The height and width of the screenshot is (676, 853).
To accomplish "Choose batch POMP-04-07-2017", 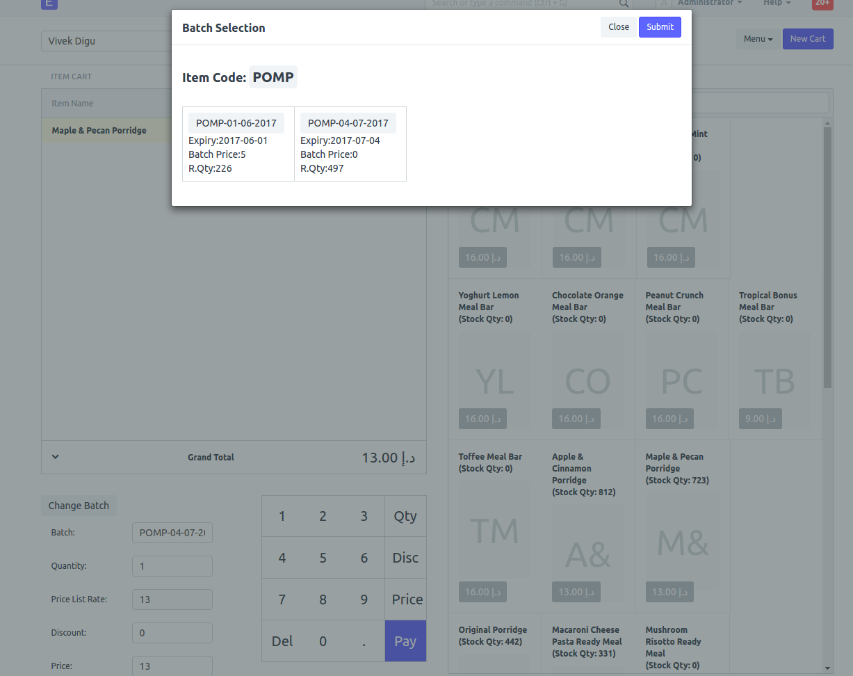I will point(348,123).
